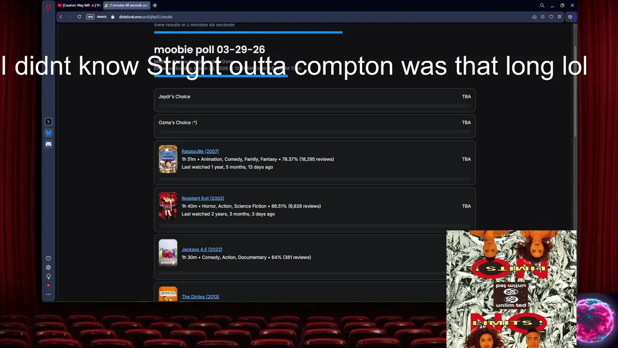The width and height of the screenshot is (618, 348).
Task: Take a snapshot with the camera icon
Action: [x=534, y=17]
